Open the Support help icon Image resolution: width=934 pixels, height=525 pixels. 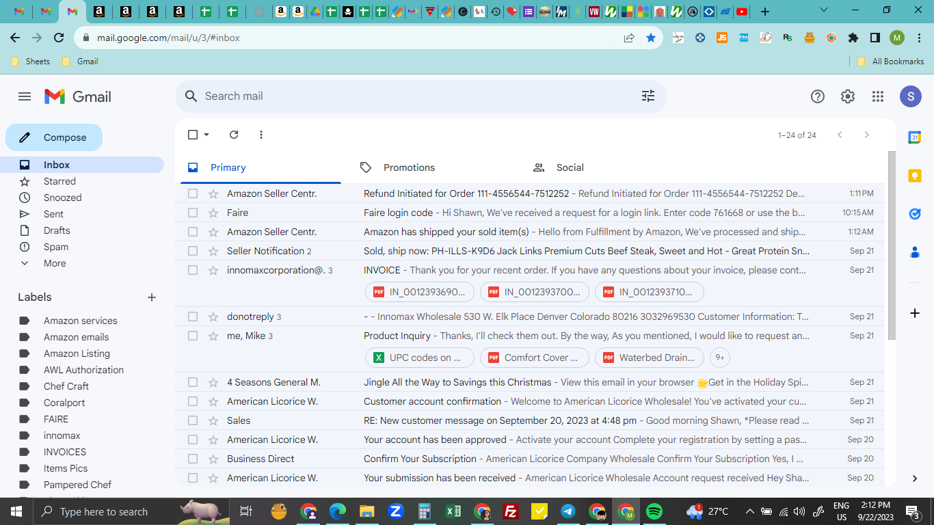[818, 96]
